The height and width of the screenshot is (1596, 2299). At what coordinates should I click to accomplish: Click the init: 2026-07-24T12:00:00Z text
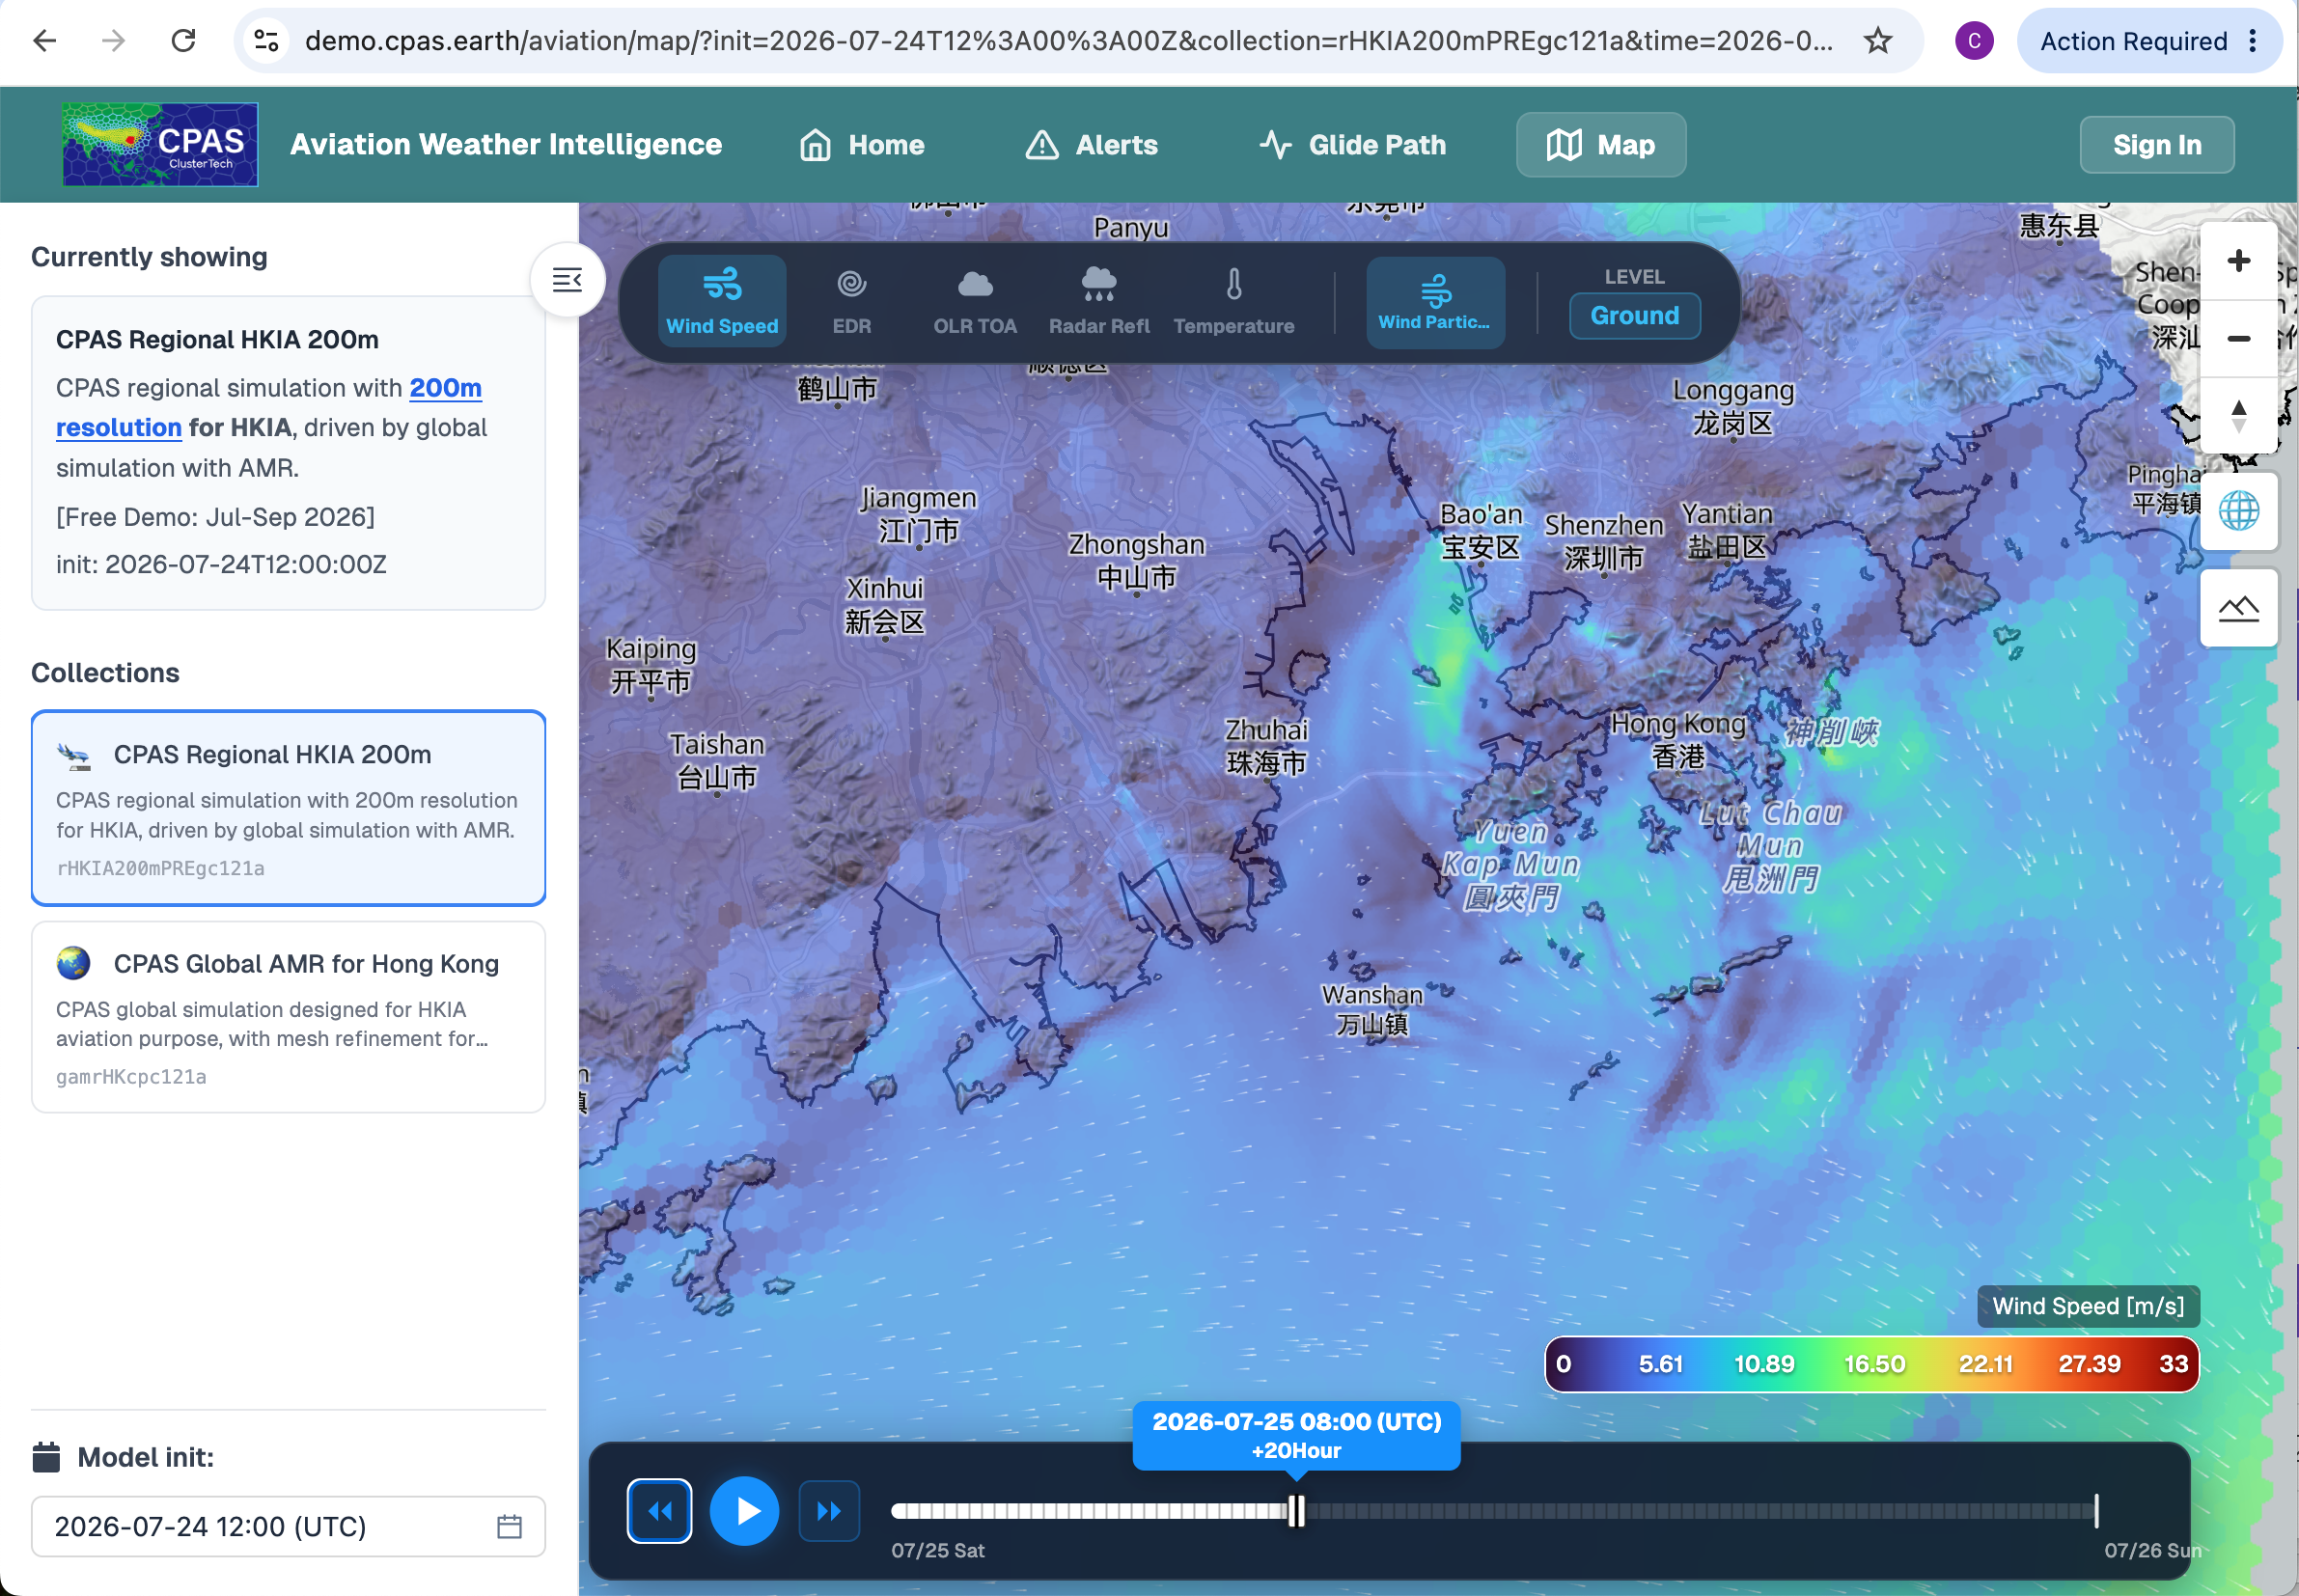(221, 564)
